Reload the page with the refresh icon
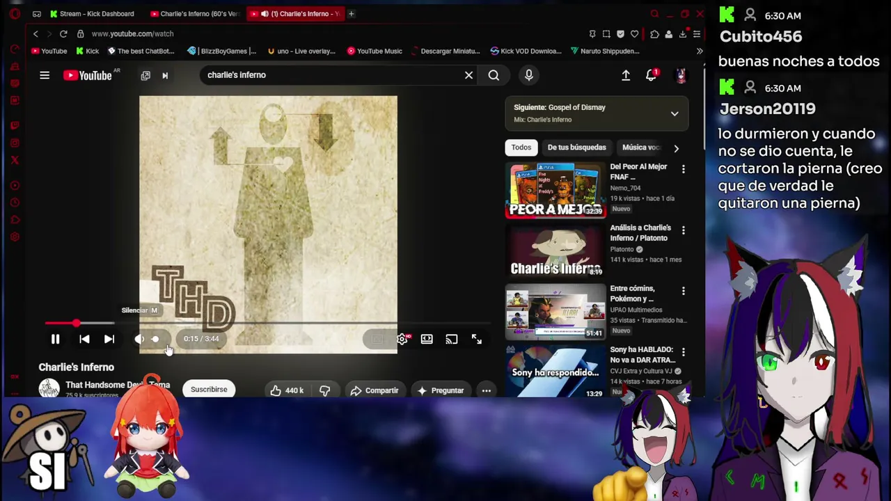The height and width of the screenshot is (501, 891). tap(63, 33)
